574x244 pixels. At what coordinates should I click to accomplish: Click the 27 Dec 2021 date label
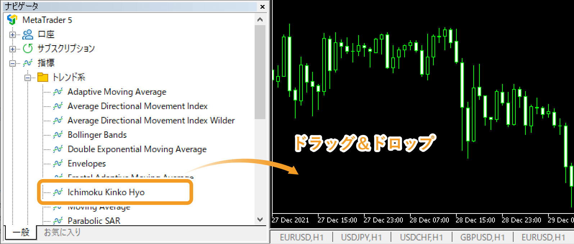[290, 220]
